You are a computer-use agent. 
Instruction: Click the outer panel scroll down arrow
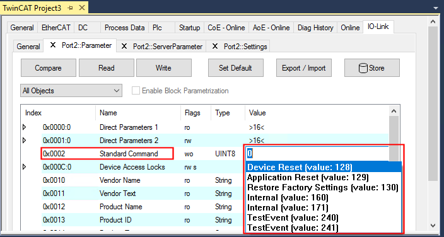(433, 226)
